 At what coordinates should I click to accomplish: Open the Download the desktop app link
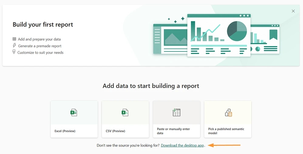point(182,145)
